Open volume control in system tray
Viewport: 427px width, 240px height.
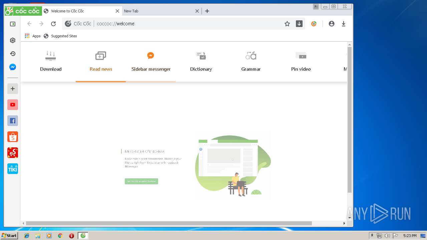pos(387,236)
